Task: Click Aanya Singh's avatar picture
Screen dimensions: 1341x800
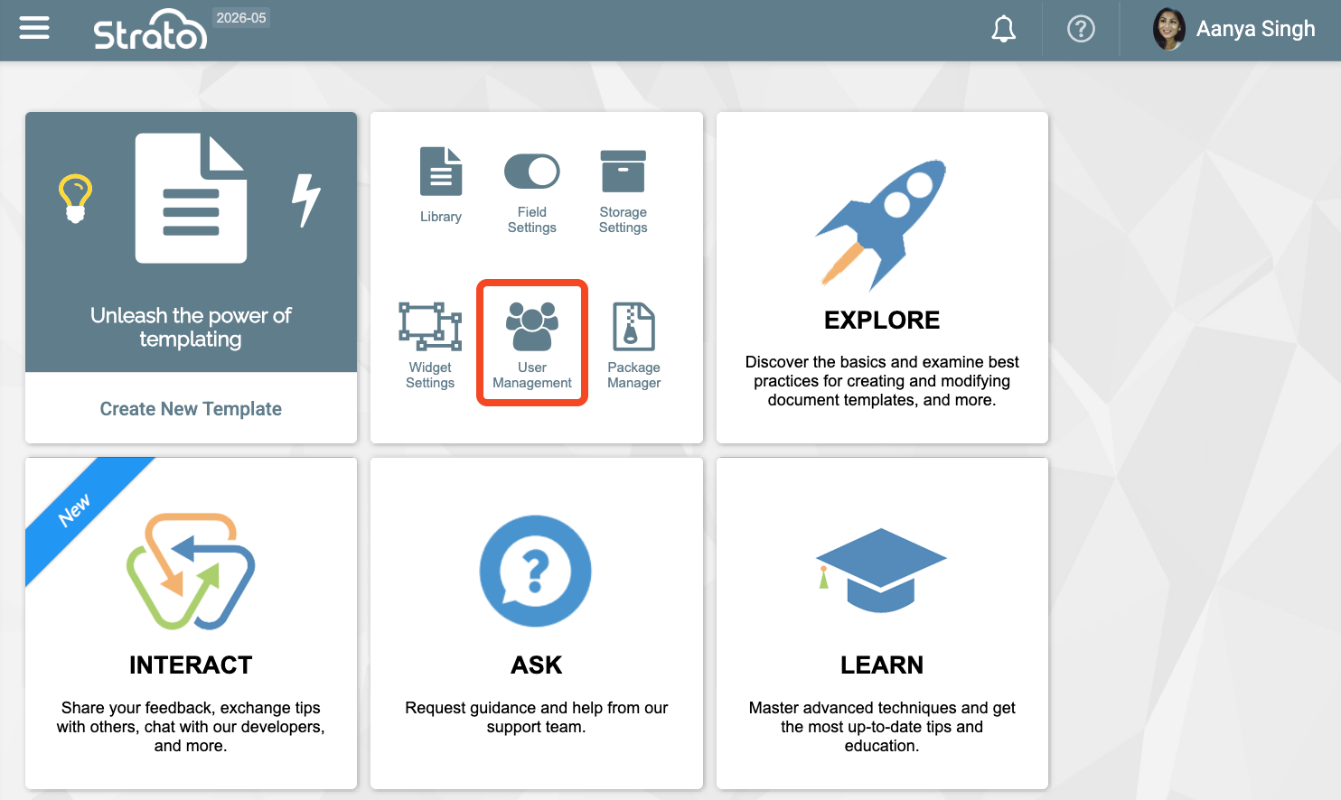Action: [1168, 29]
